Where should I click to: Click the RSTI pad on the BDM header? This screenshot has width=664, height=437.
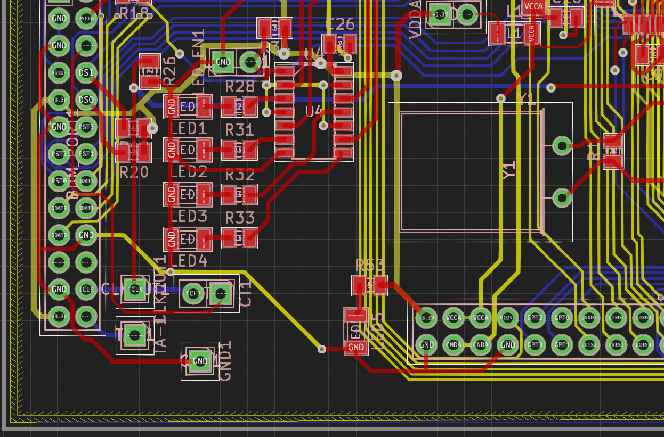click(59, 72)
